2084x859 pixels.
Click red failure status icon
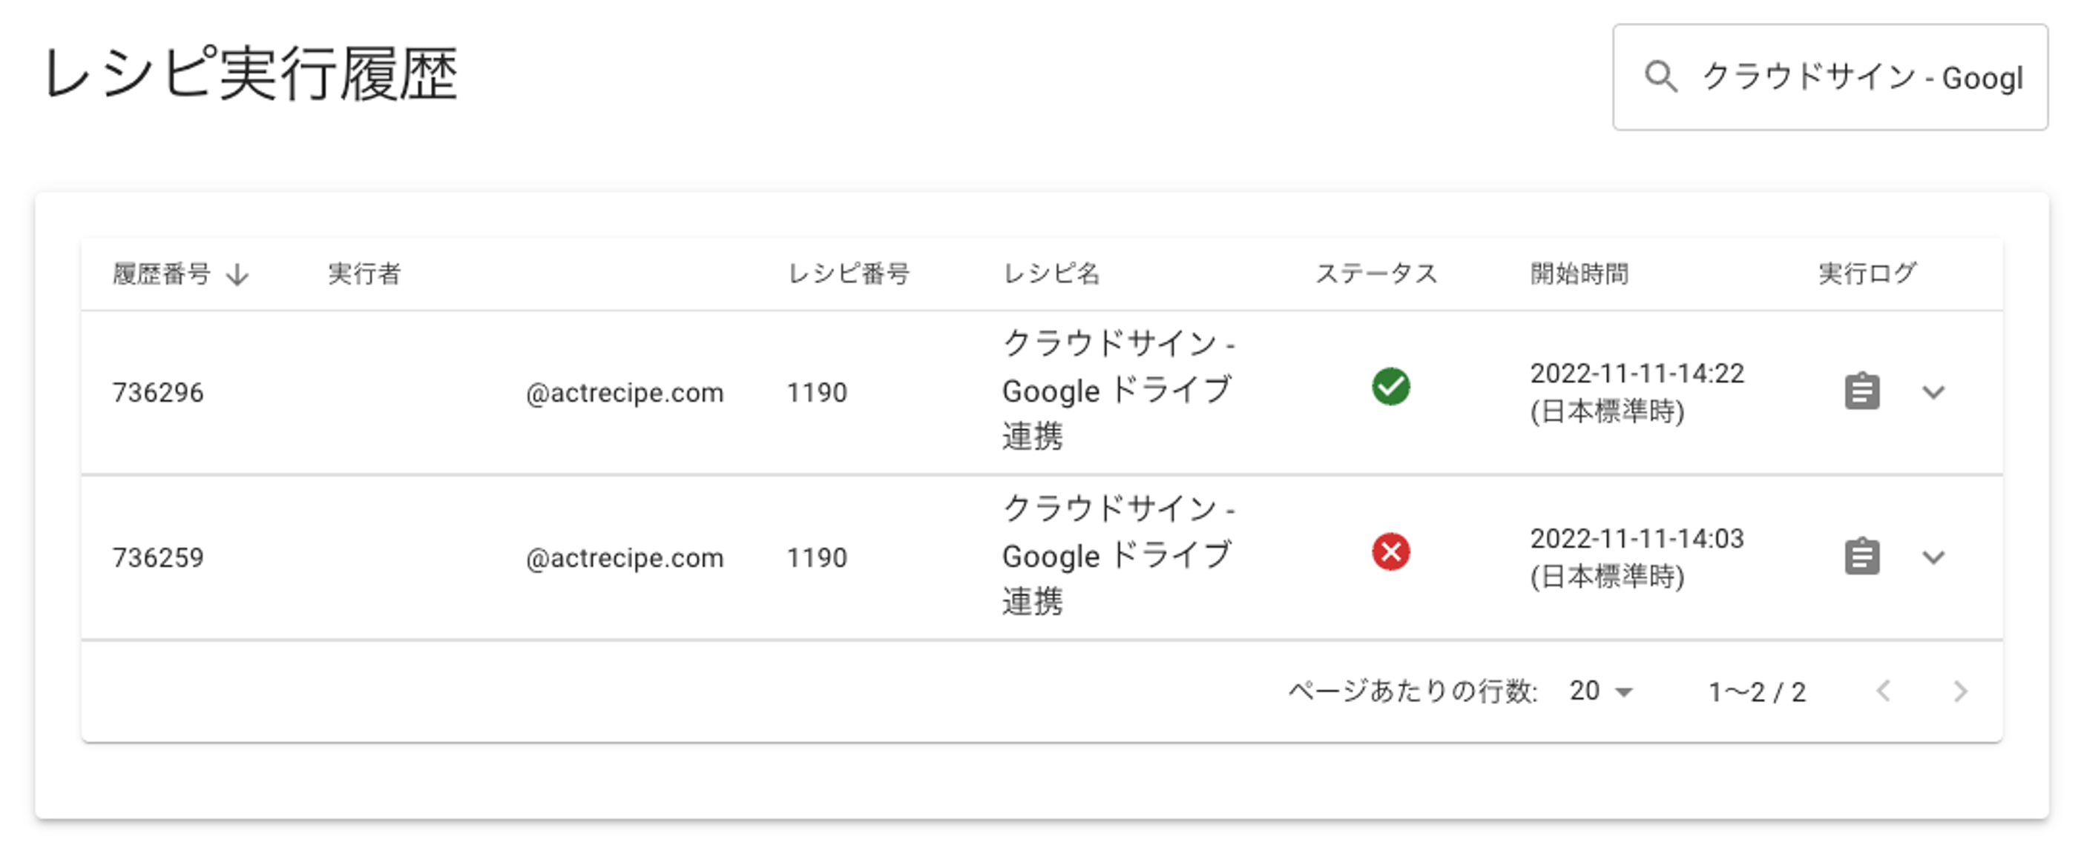pyautogui.click(x=1390, y=552)
